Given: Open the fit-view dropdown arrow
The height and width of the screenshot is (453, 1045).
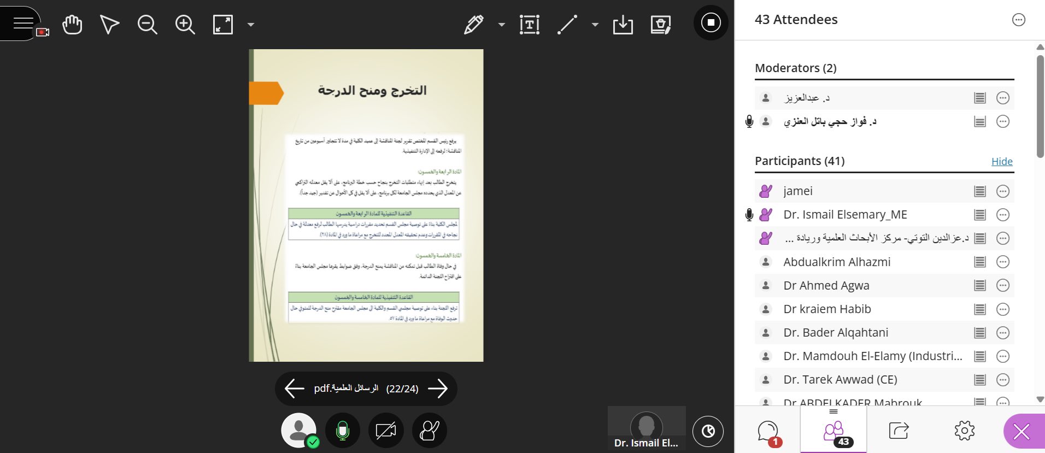Looking at the screenshot, I should tap(251, 25).
